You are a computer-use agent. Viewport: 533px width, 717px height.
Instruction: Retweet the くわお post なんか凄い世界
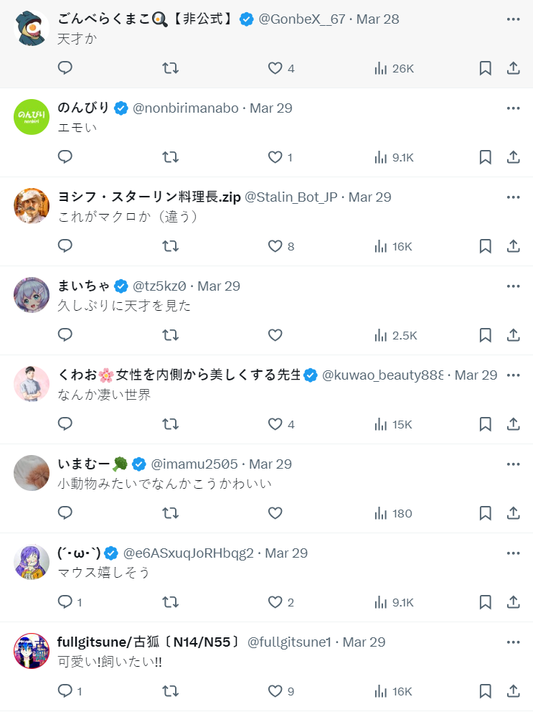click(170, 424)
